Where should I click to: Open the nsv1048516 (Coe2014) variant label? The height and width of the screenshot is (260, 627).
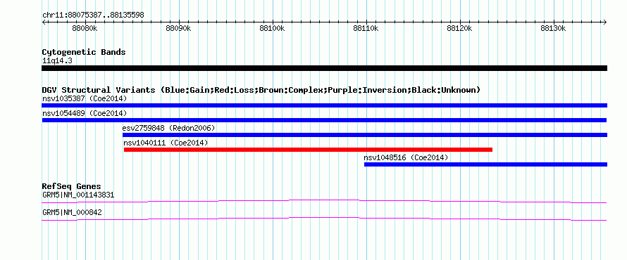pos(406,157)
